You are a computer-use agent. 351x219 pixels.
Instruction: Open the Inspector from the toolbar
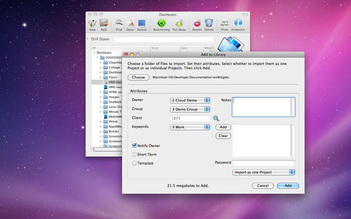tap(238, 23)
